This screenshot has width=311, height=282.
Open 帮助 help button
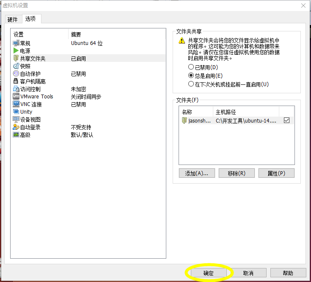[288, 273]
